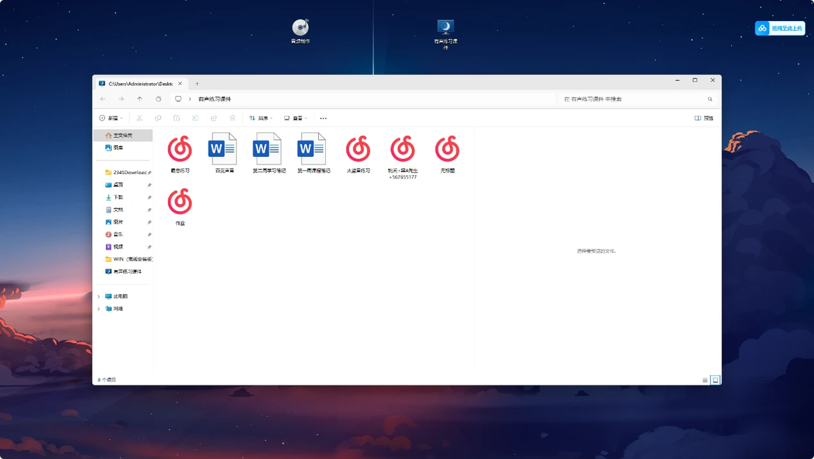The width and height of the screenshot is (814, 459).
Task: Click the search magnifier icon
Action: [x=710, y=99]
